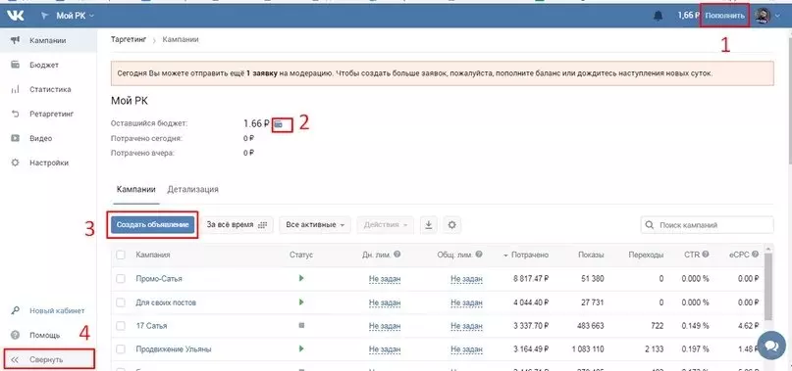Click the Показы column header
Screen dimensions: 792x371
click(591, 255)
